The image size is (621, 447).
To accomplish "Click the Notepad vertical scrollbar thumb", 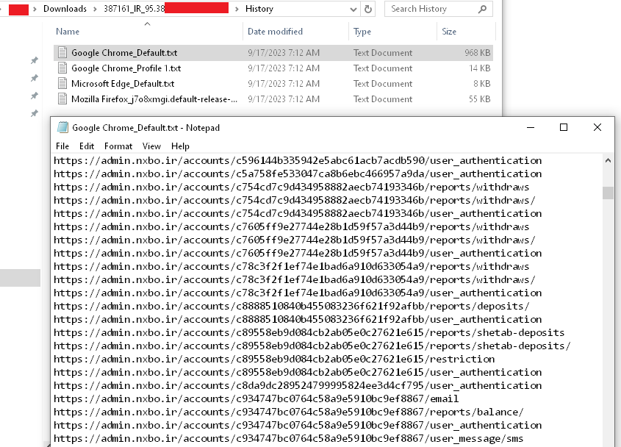I will 608,193.
